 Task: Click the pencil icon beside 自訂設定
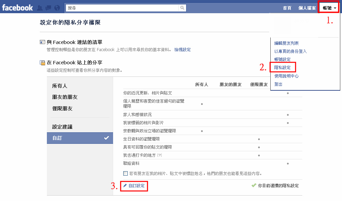[x=125, y=185]
